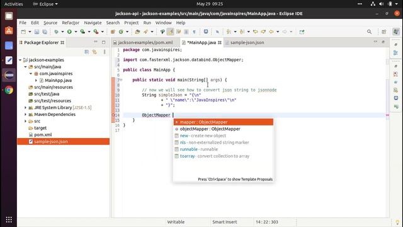Click the Next Annotation icon
The image size is (403, 227).
point(228,32)
